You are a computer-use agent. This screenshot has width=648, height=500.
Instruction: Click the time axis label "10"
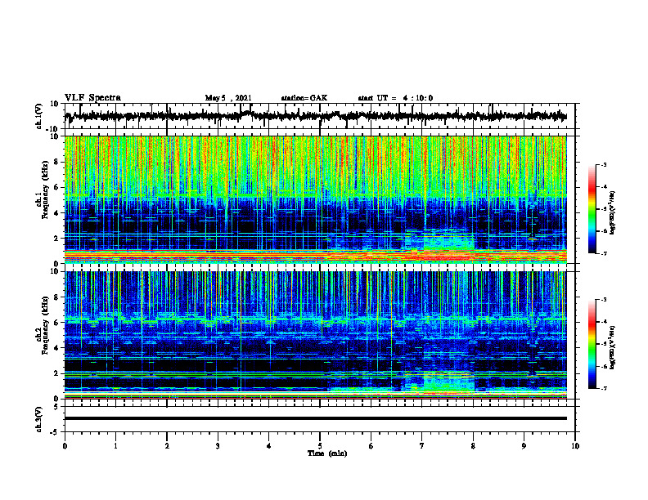[575, 446]
